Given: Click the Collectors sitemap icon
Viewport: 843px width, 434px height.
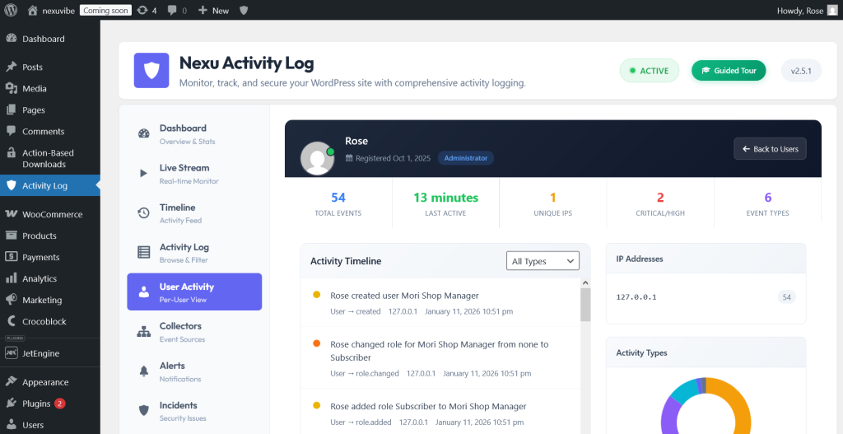Looking at the screenshot, I should (x=143, y=332).
